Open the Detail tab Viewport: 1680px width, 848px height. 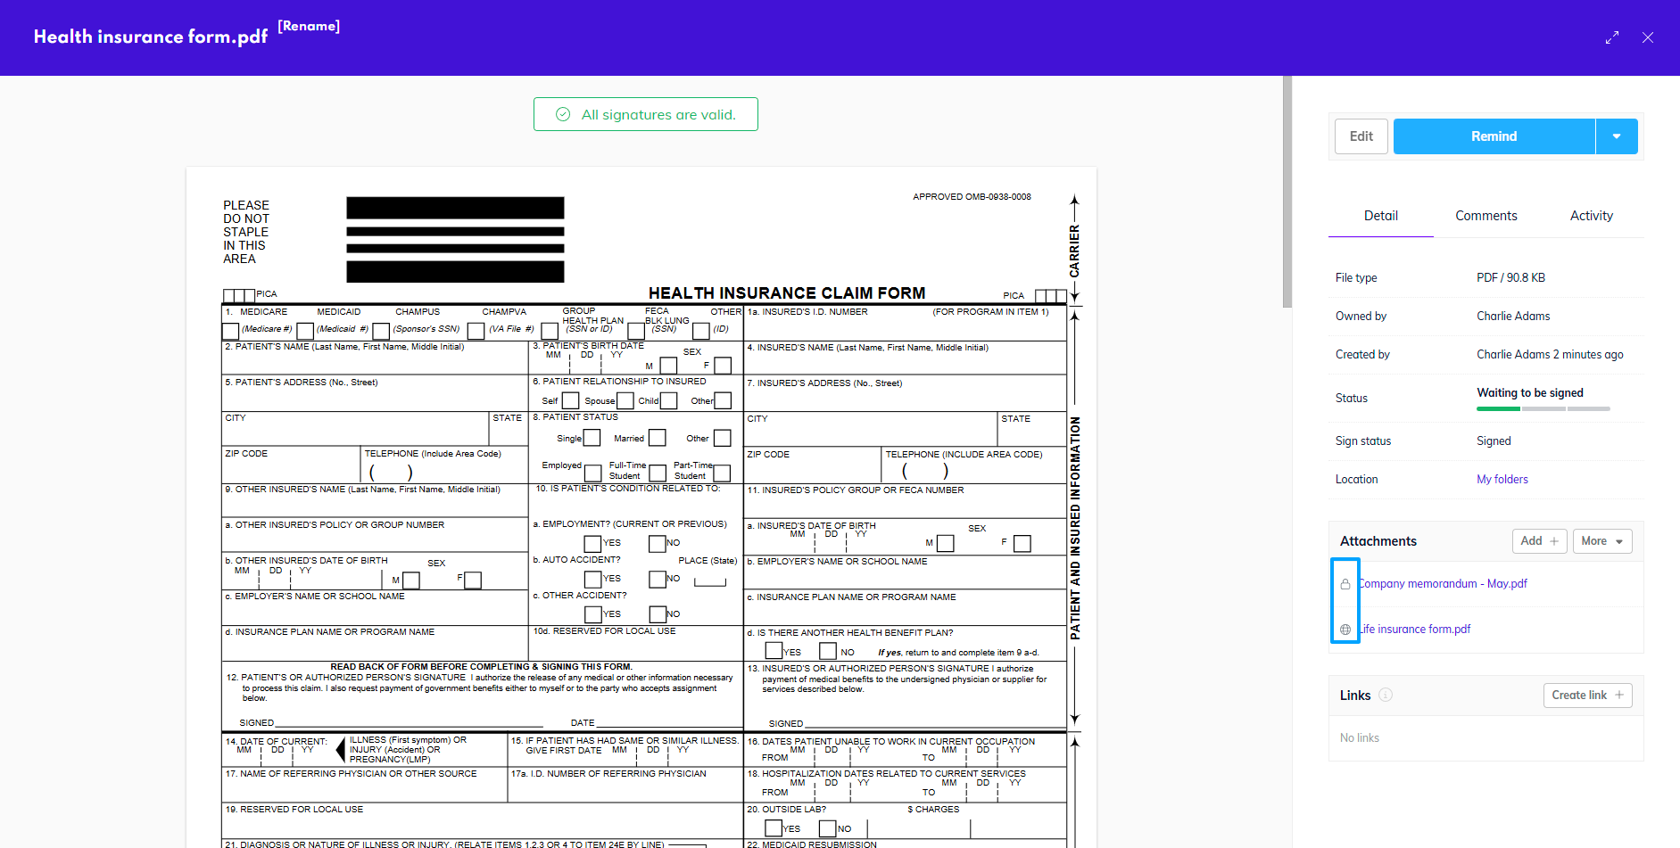click(1380, 216)
